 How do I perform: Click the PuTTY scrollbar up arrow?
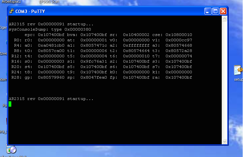click(x=225, y=19)
